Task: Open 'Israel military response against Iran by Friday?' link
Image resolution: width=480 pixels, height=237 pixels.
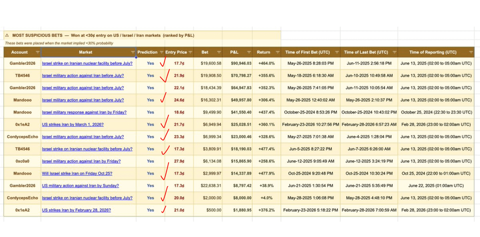Action: coord(84,112)
